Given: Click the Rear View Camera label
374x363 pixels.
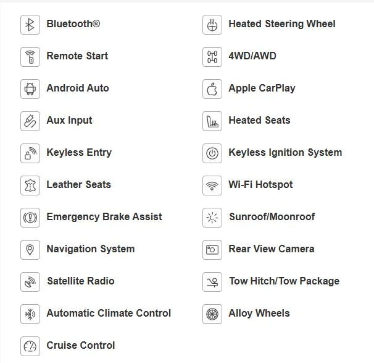Looking at the screenshot, I should click(272, 249).
